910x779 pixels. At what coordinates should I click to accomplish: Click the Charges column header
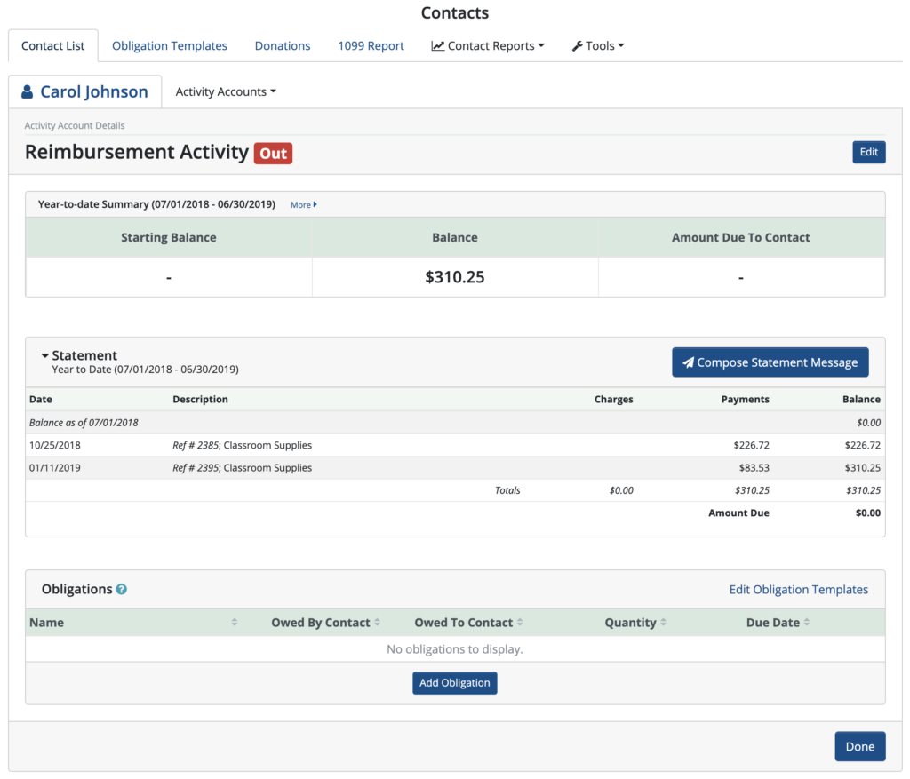click(x=613, y=400)
